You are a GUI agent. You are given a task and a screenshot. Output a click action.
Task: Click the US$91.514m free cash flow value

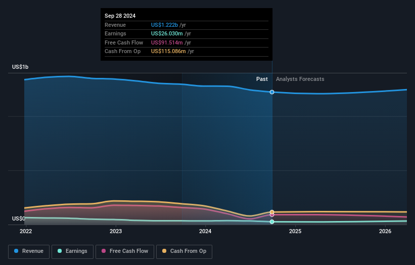167,42
